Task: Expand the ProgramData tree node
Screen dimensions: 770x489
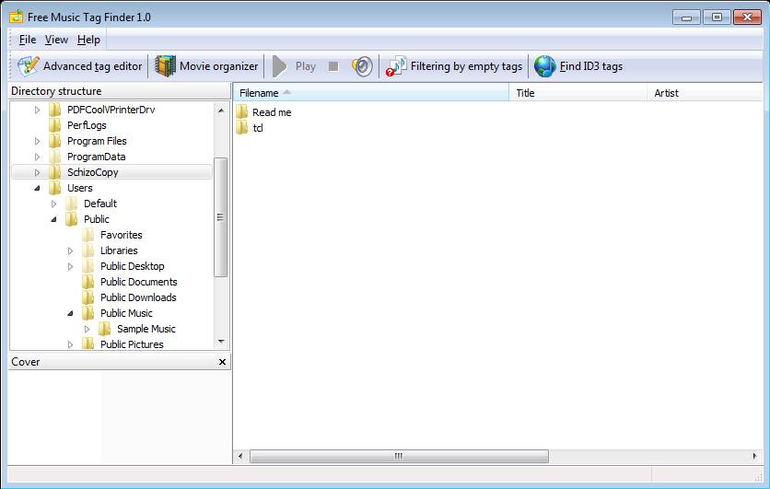Action: point(38,157)
